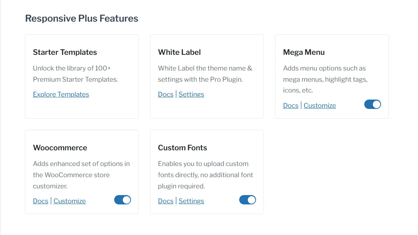Image resolution: width=418 pixels, height=235 pixels.
Task: Click the White Label title
Action: tap(179, 52)
